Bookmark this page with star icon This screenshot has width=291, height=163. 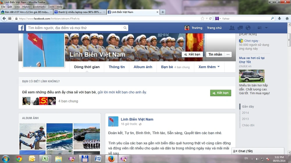(x=203, y=19)
